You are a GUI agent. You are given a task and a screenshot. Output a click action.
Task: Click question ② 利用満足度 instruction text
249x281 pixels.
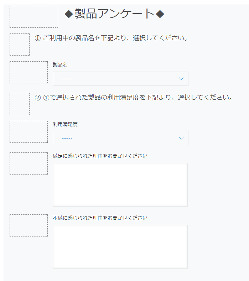pyautogui.click(x=134, y=97)
